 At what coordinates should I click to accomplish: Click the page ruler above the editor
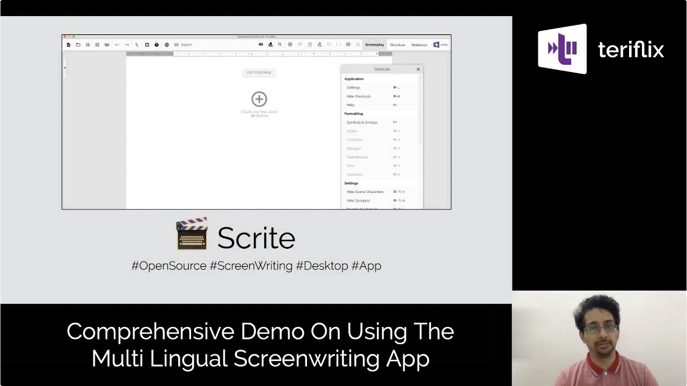click(259, 54)
